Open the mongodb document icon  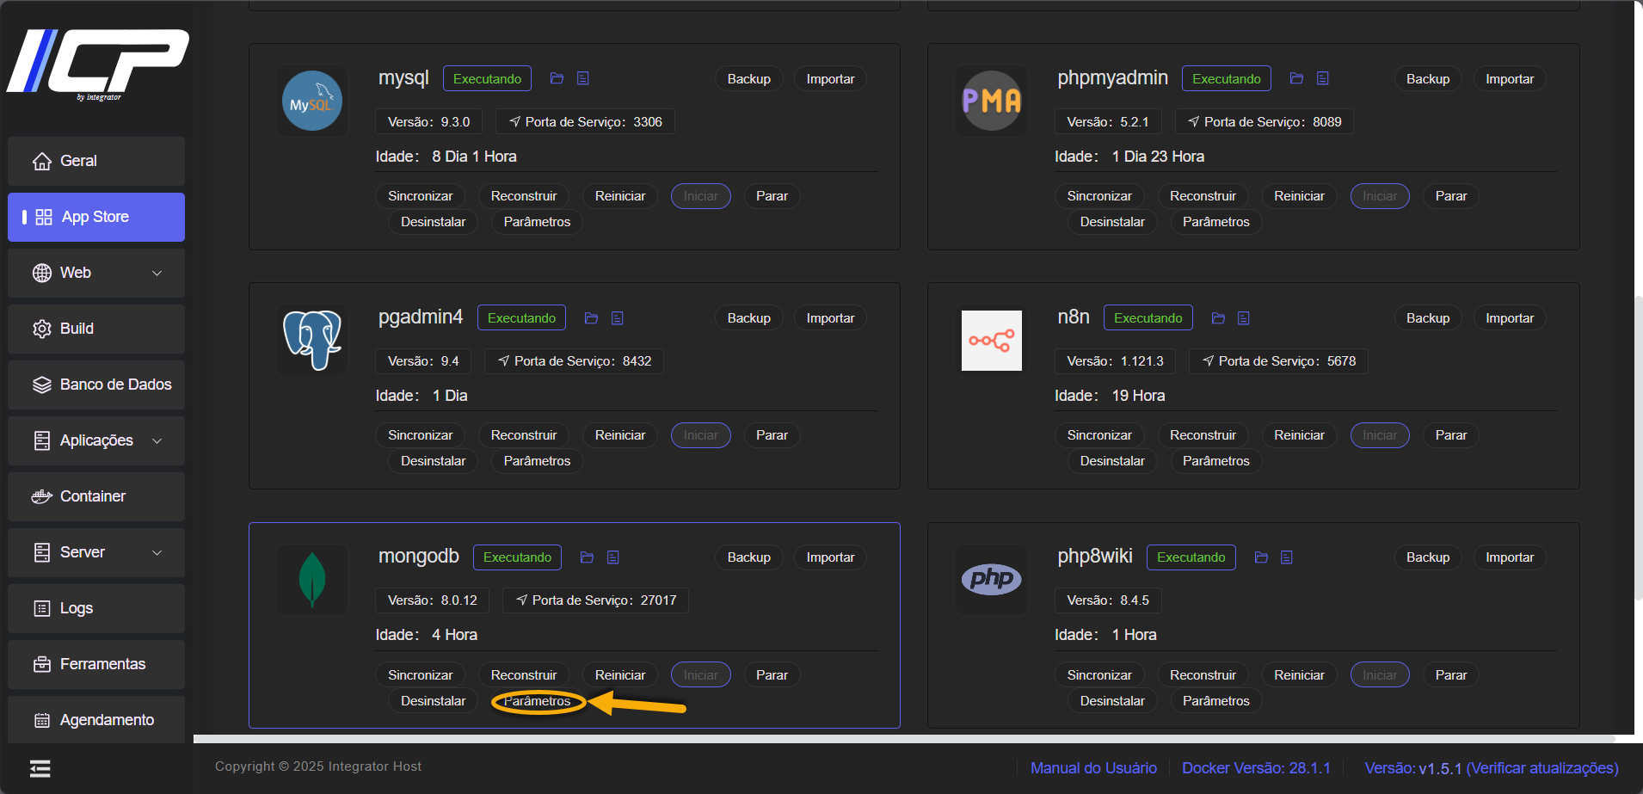pos(612,557)
